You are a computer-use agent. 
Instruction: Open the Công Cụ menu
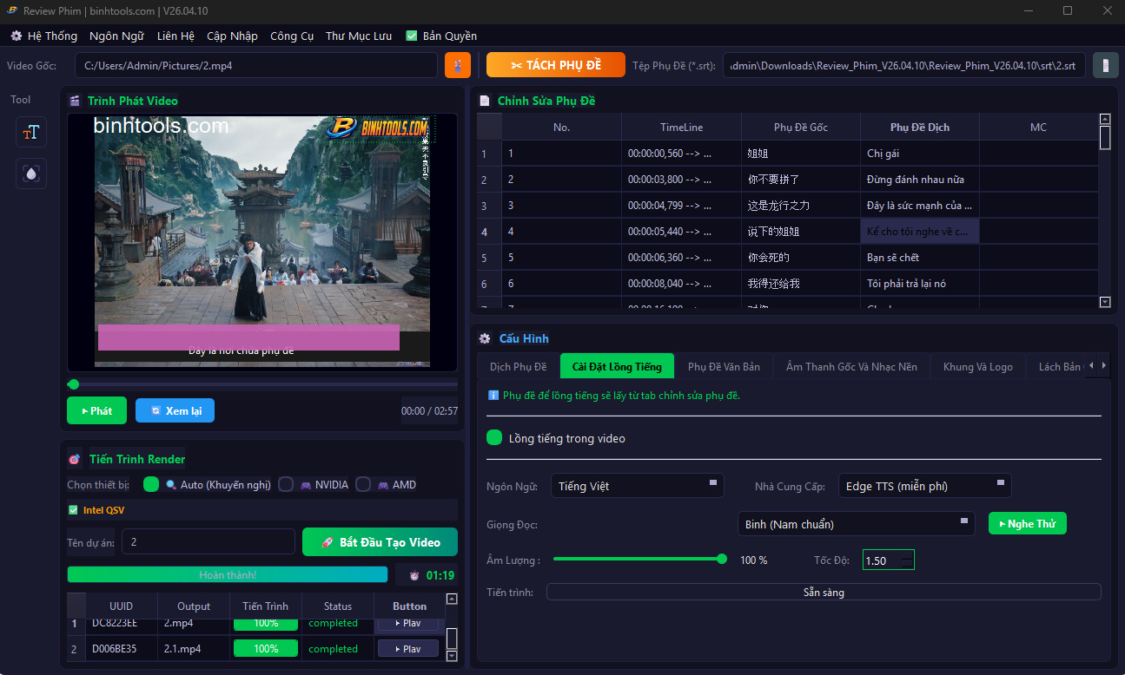pyautogui.click(x=291, y=36)
